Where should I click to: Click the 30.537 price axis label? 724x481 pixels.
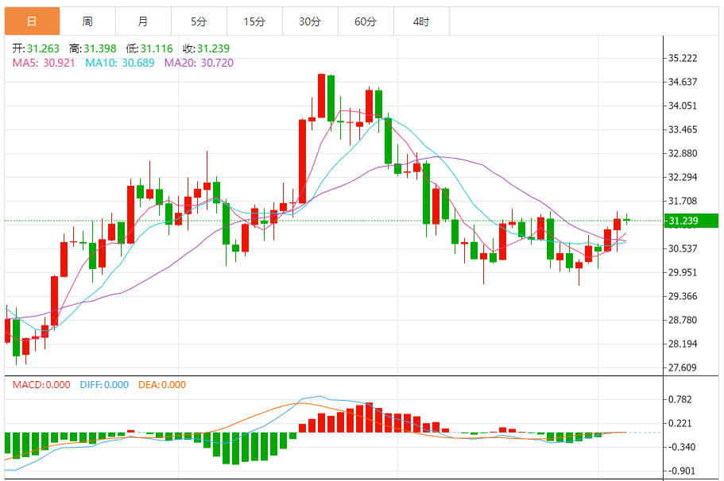683,248
